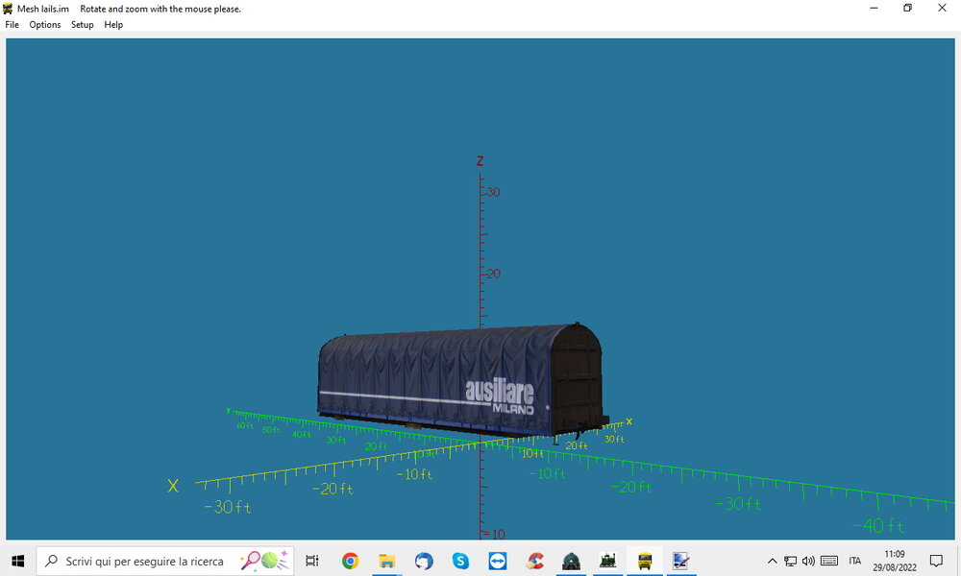Viewport: 961px width, 576px height.
Task: Open Skype from the taskbar
Action: (460, 561)
